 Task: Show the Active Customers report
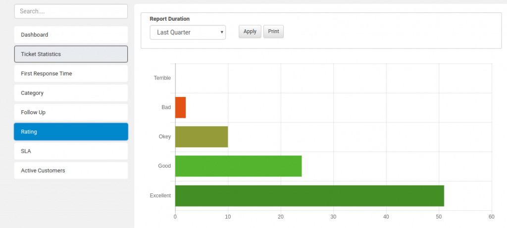click(x=71, y=170)
